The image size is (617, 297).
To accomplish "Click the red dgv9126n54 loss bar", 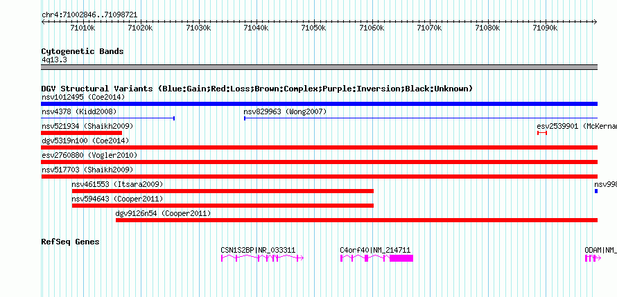I will click(x=356, y=220).
